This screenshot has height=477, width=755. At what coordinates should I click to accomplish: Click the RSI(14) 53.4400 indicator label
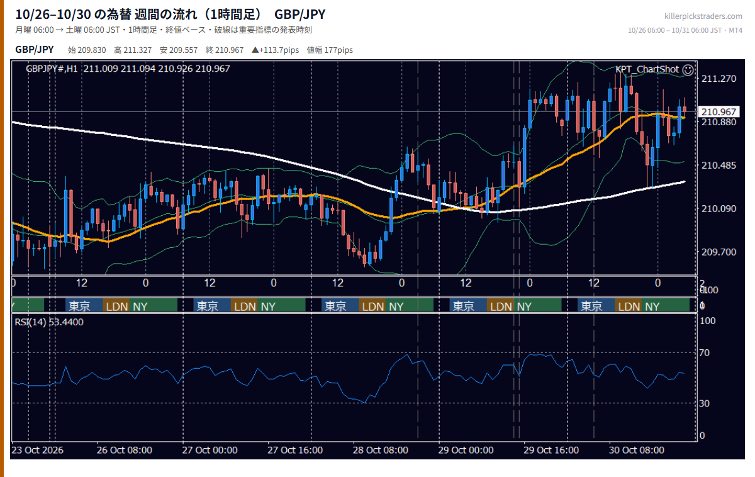pos(49,322)
